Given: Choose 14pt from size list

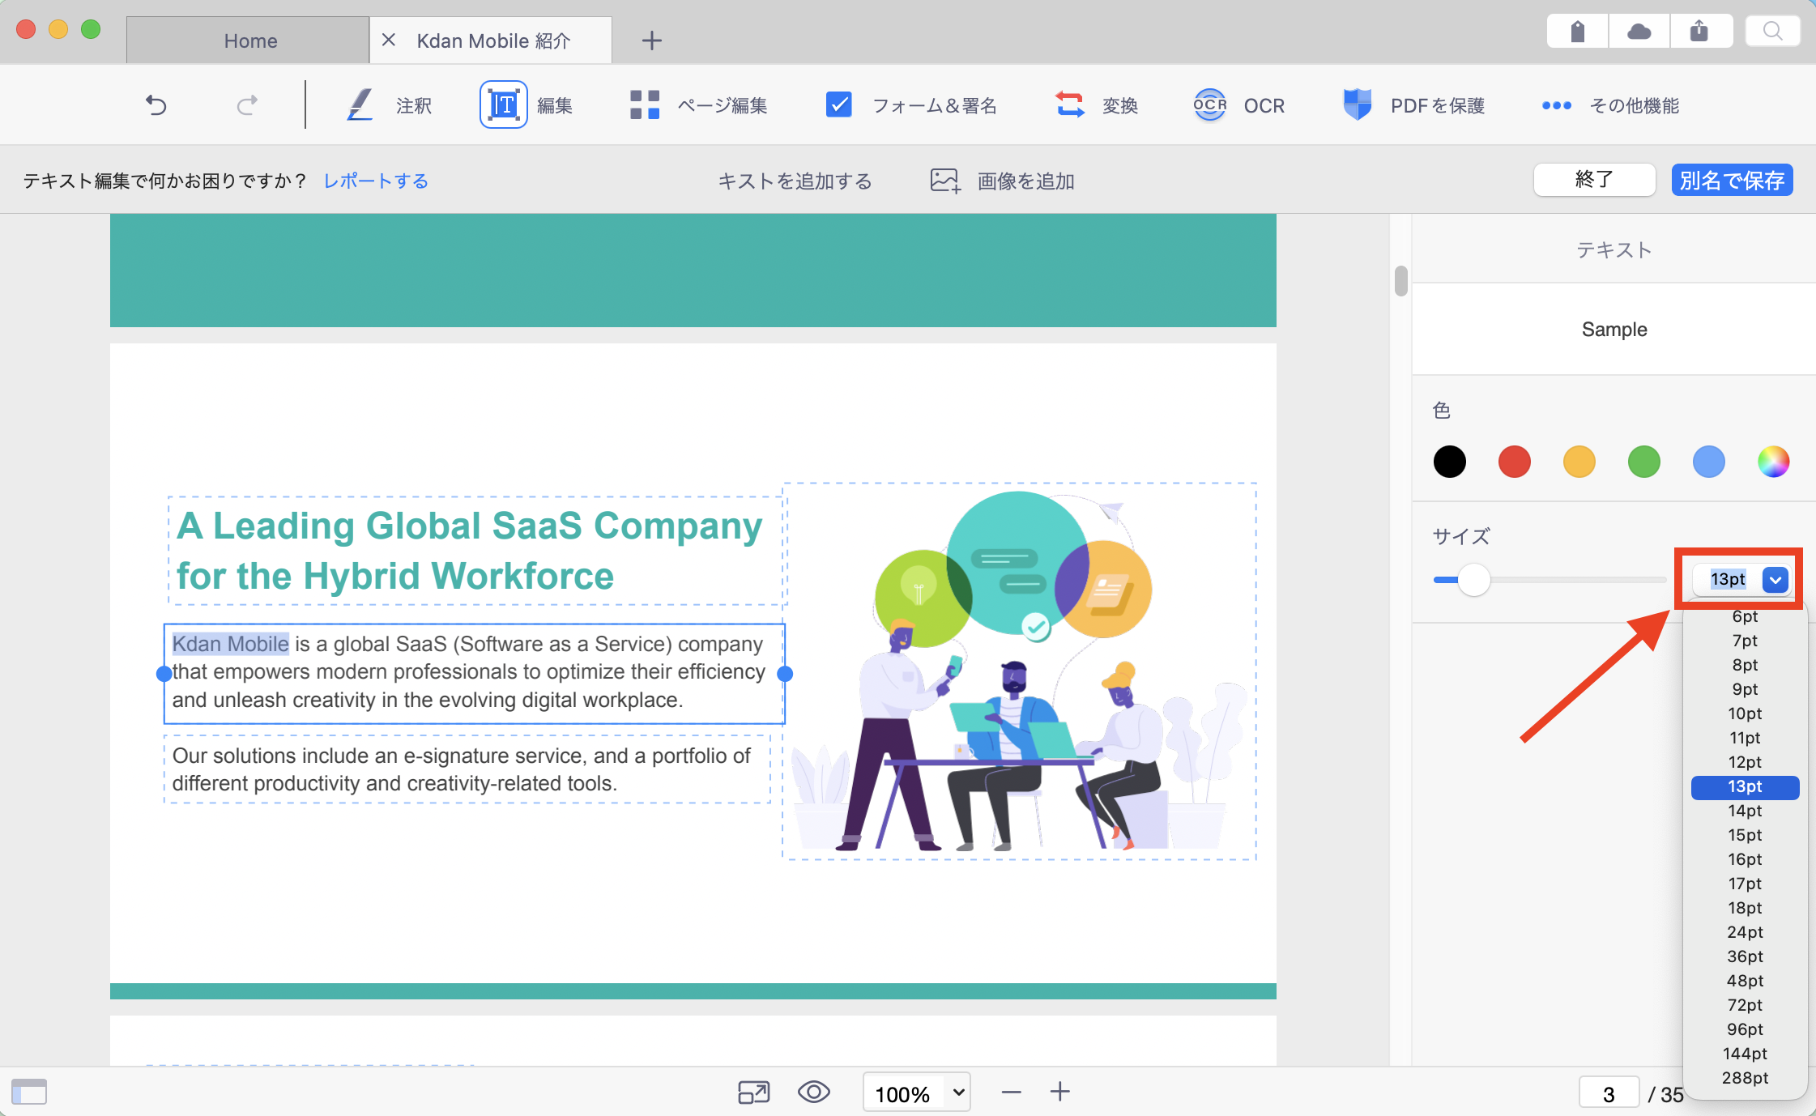Looking at the screenshot, I should [1745, 811].
